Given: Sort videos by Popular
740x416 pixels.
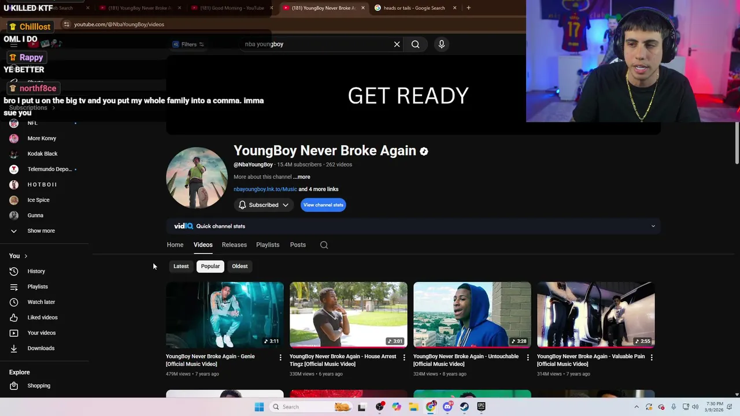Looking at the screenshot, I should [x=210, y=266].
